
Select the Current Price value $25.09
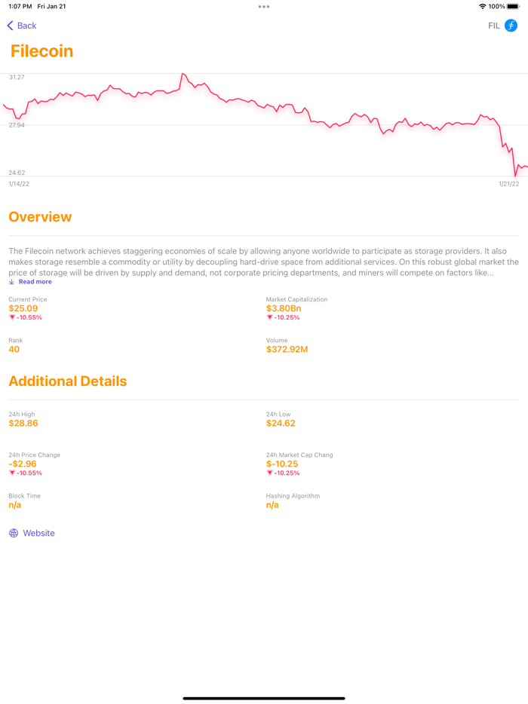[x=23, y=308]
